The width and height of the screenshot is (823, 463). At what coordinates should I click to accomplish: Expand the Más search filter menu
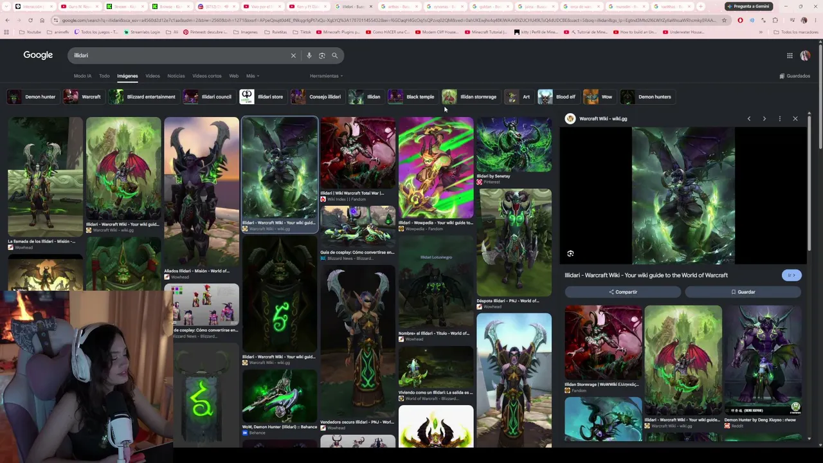tap(253, 76)
